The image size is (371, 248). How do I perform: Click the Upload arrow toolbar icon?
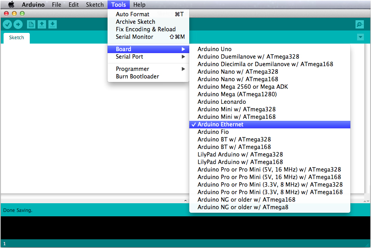point(18,24)
